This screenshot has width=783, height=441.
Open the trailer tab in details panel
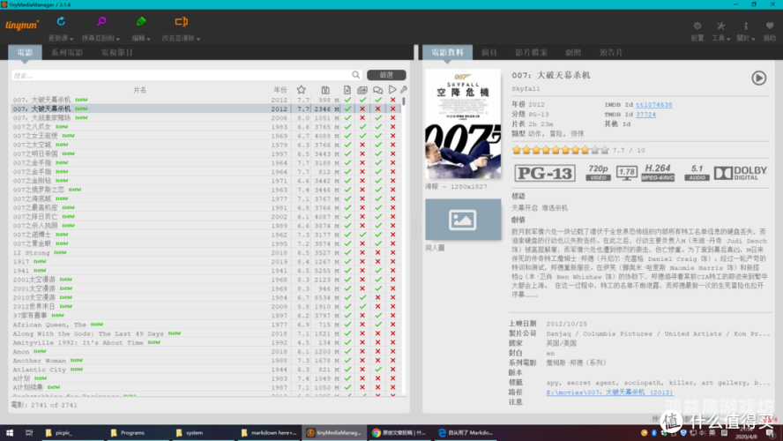(x=611, y=52)
